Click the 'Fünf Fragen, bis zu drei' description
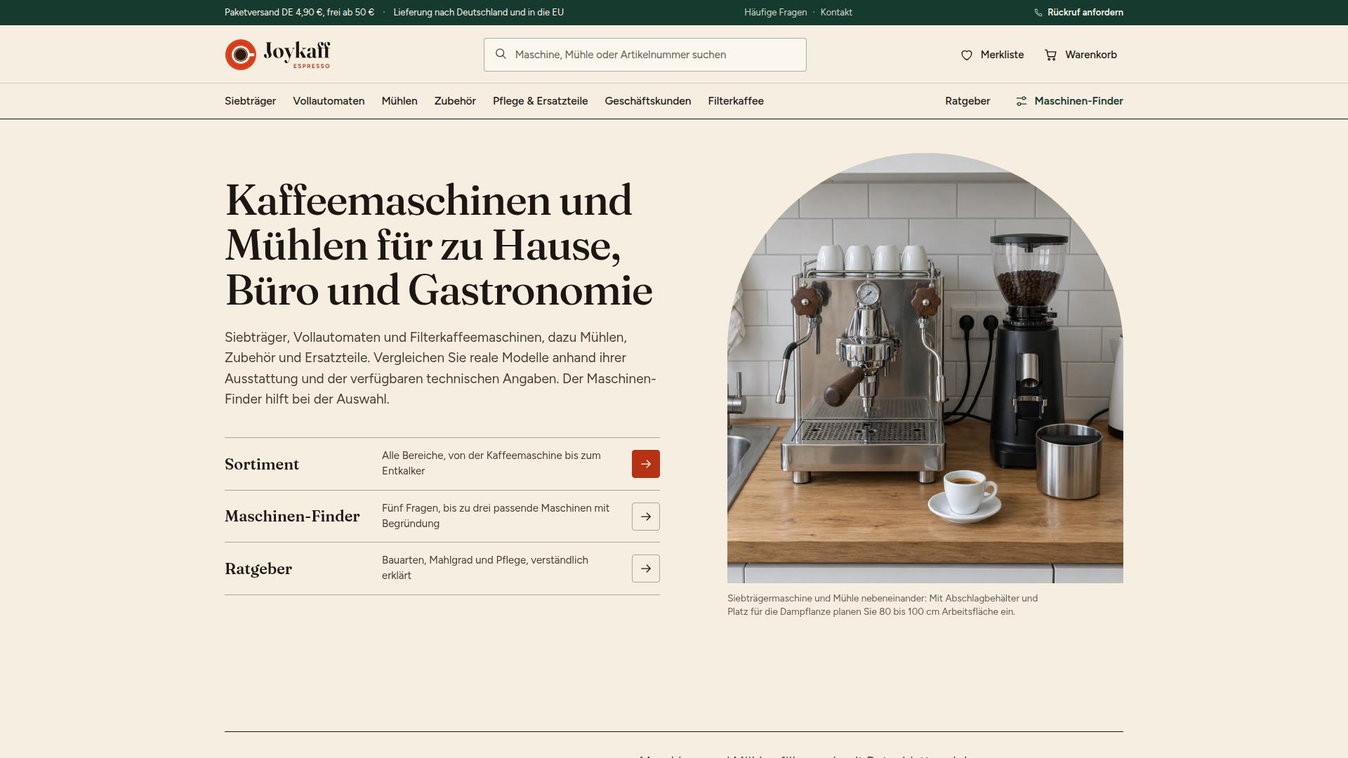1348x758 pixels. point(496,516)
